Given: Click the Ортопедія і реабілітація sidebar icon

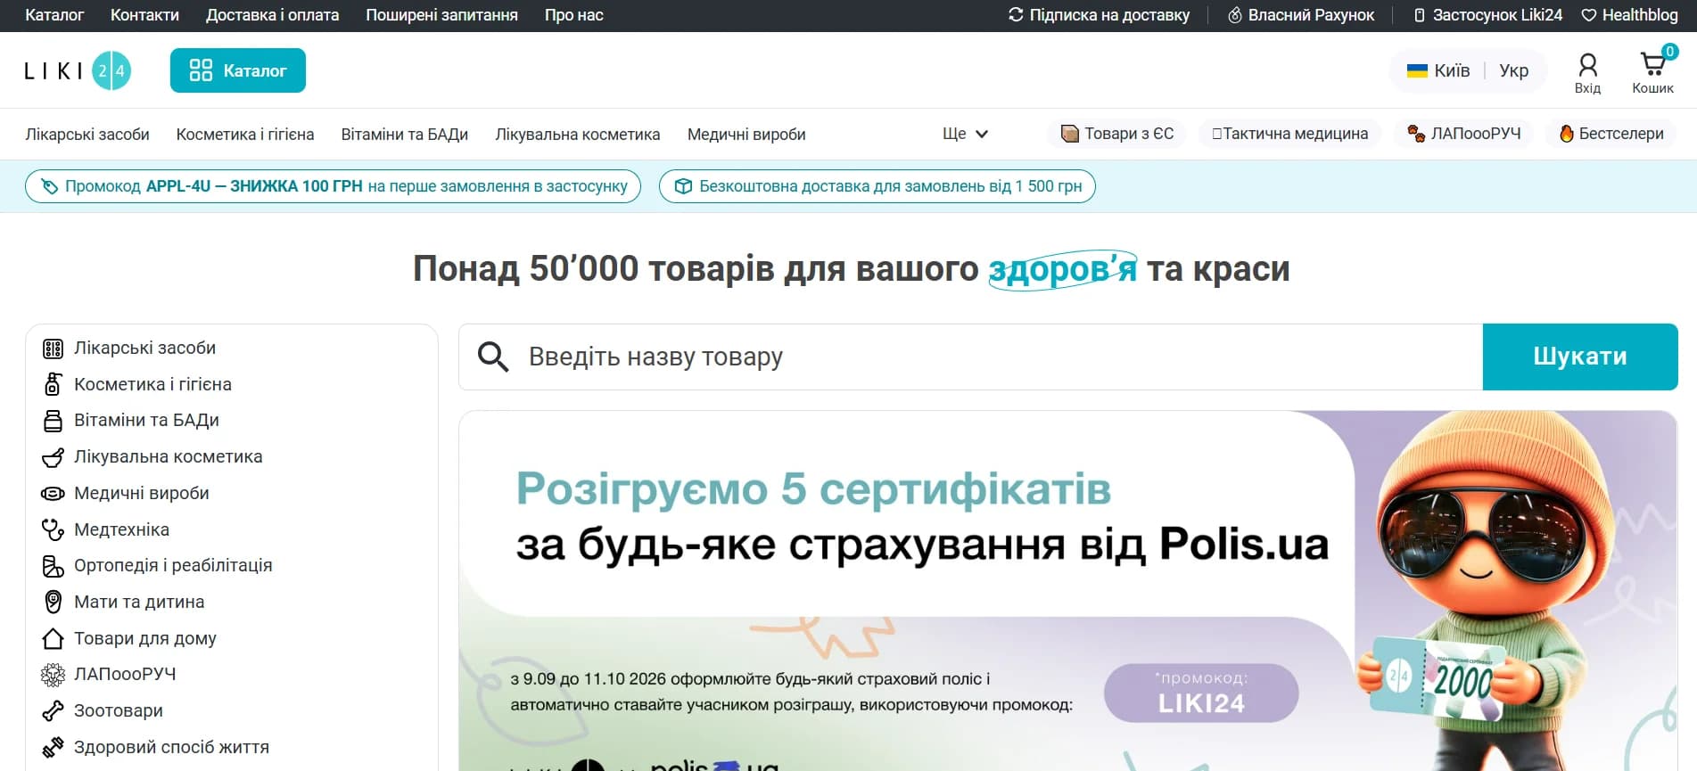Looking at the screenshot, I should click(x=53, y=566).
